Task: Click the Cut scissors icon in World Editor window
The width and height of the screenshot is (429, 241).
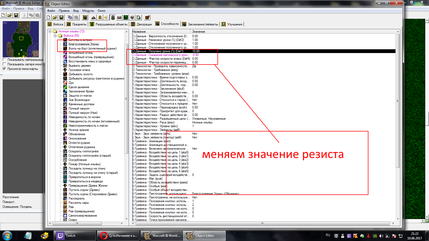Action: coord(24,15)
